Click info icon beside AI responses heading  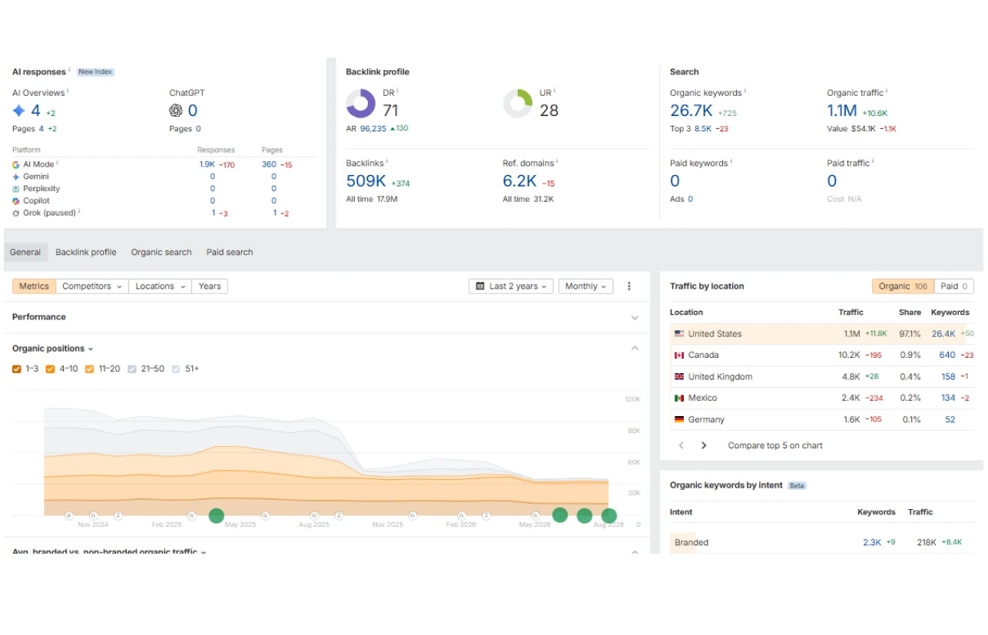[70, 70]
